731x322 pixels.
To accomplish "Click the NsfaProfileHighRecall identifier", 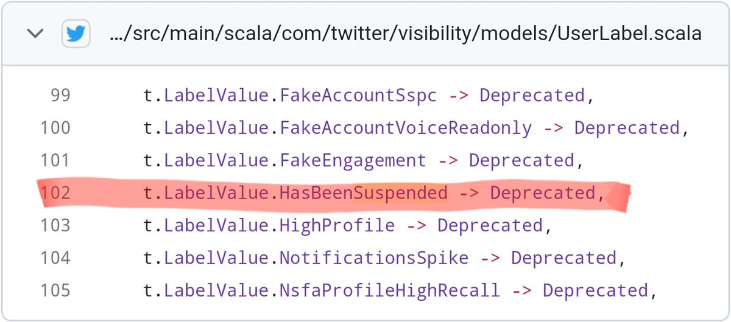I will [389, 290].
